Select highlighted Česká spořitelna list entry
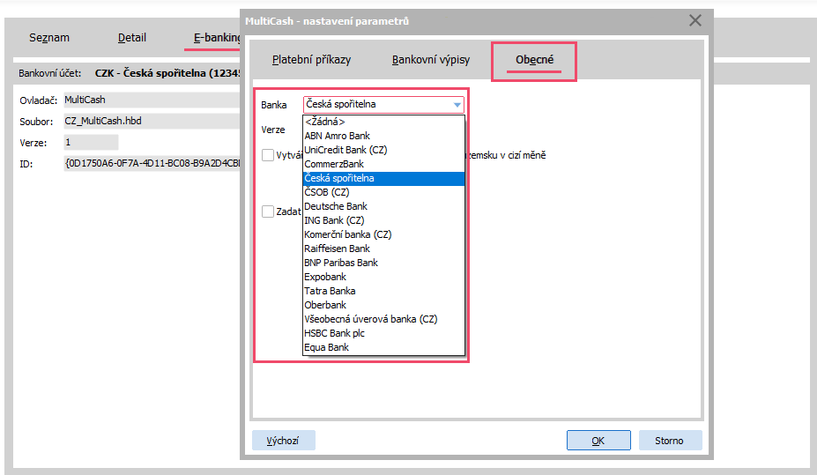The height and width of the screenshot is (475, 817). [x=383, y=178]
